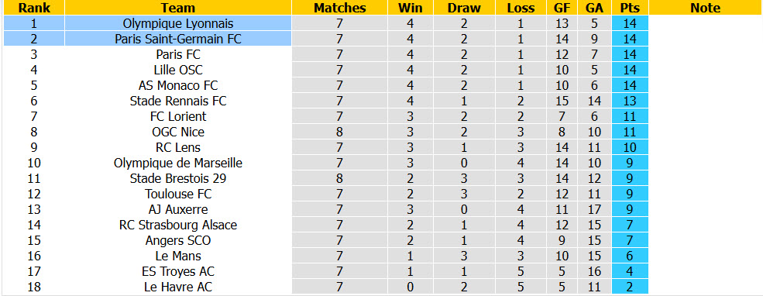Click the AS Monaco FC team name

(178, 86)
